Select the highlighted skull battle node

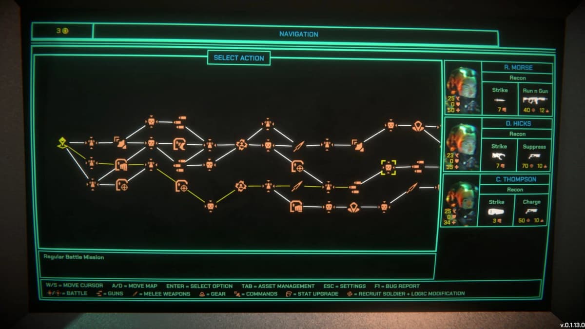tap(388, 167)
